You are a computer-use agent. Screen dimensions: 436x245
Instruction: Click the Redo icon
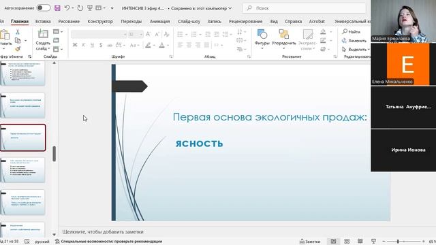(80, 8)
